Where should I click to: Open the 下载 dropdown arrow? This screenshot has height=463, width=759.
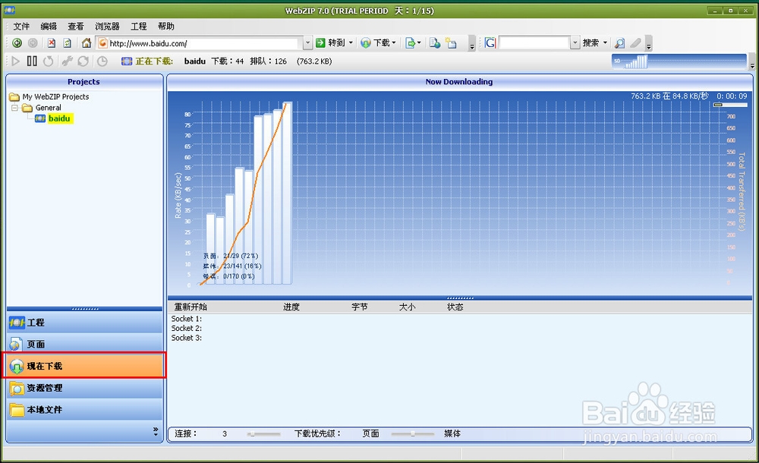tap(394, 43)
